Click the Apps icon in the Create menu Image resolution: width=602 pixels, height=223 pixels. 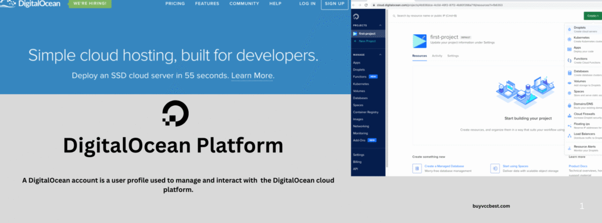tap(569, 49)
